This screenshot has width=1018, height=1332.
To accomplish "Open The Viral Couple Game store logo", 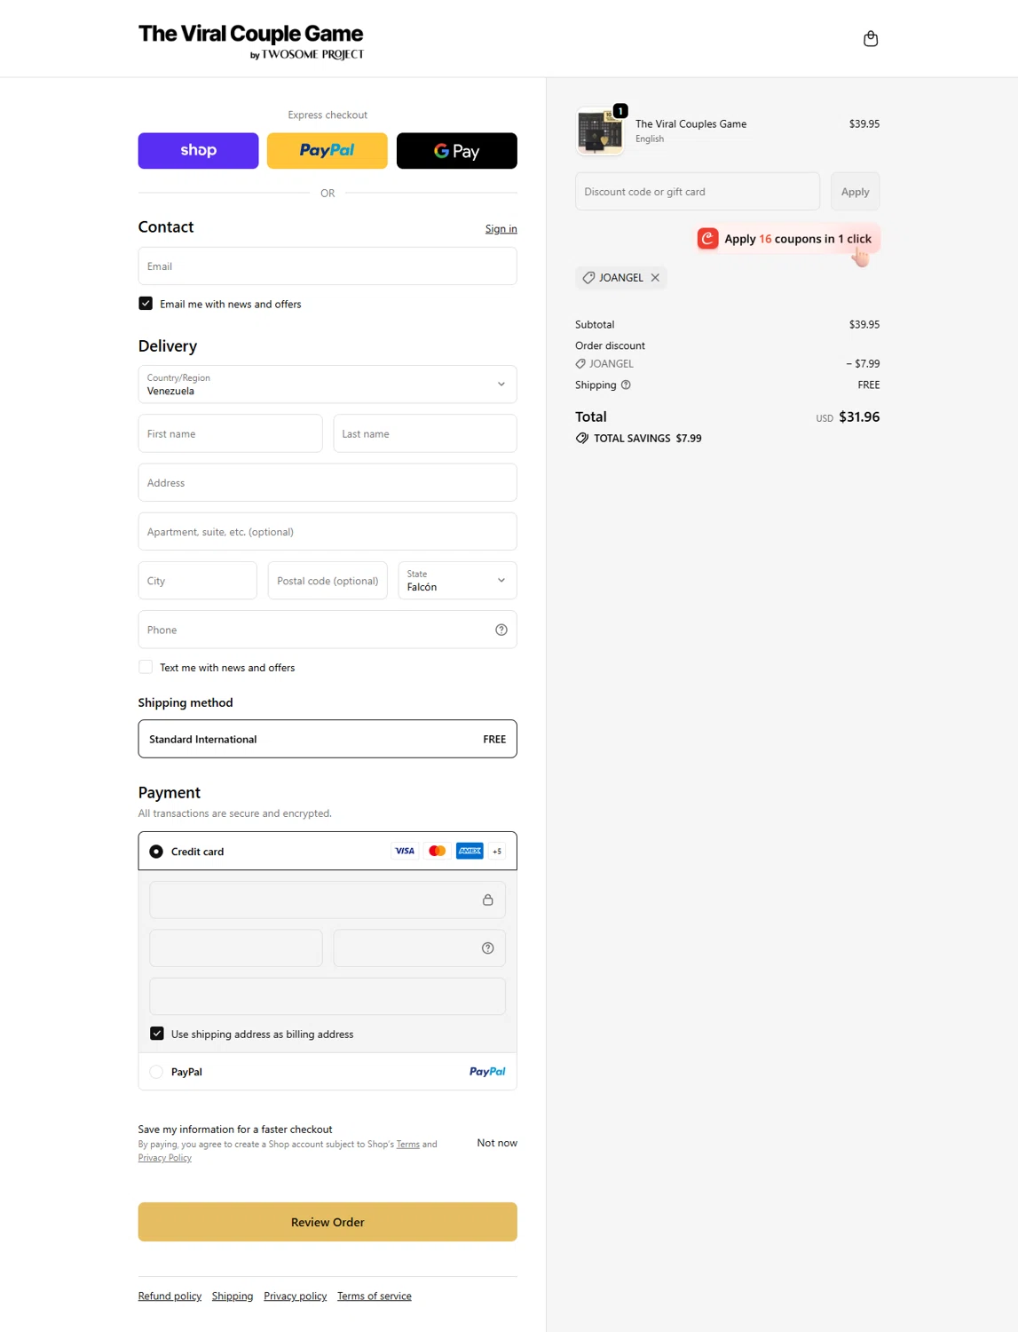I will pos(251,41).
